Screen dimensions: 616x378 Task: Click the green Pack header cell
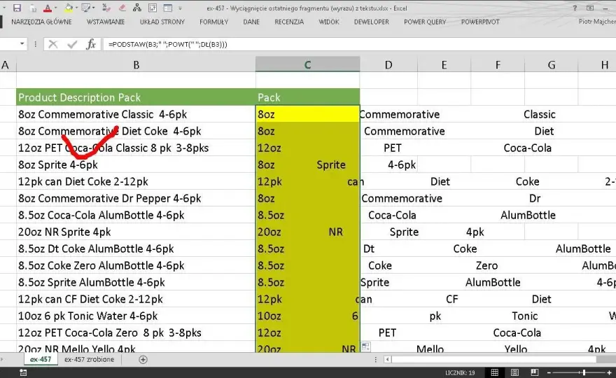click(307, 97)
